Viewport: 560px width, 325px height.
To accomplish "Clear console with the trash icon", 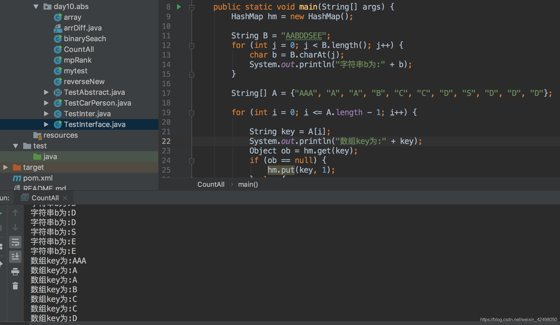I will tap(15, 286).
